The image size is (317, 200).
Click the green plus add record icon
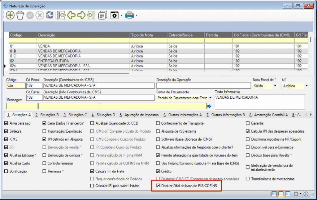10,15
